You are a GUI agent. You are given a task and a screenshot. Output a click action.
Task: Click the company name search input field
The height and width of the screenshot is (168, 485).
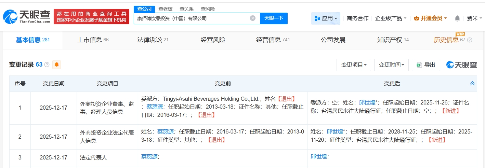(x=192, y=18)
